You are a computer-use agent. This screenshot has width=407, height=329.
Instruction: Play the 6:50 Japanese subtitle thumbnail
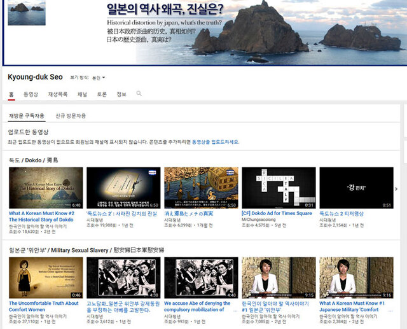point(201,188)
